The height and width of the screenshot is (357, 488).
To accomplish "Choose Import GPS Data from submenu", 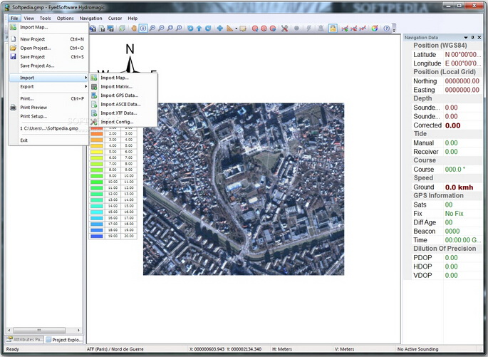I will pos(119,95).
